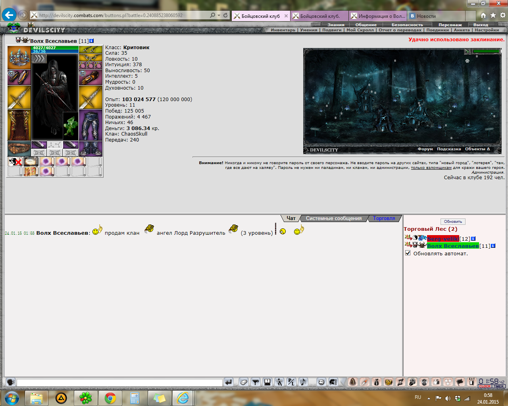Click the EXIT door icon
Viewport: 508px width, 406px height.
[472, 382]
